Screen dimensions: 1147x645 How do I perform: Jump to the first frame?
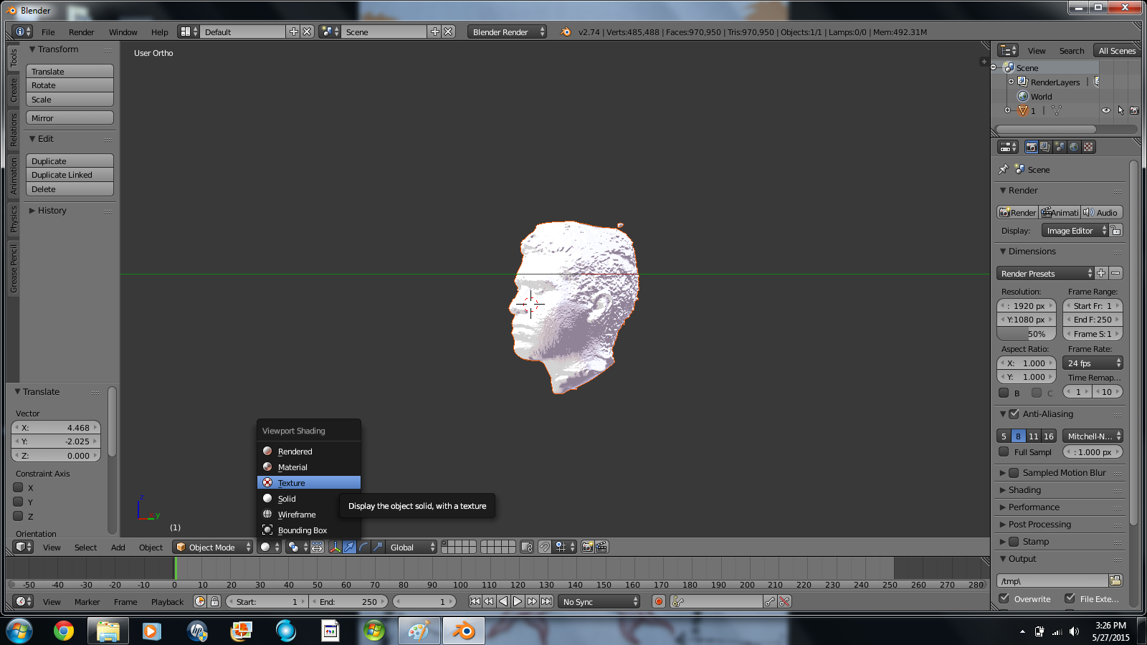click(x=475, y=601)
